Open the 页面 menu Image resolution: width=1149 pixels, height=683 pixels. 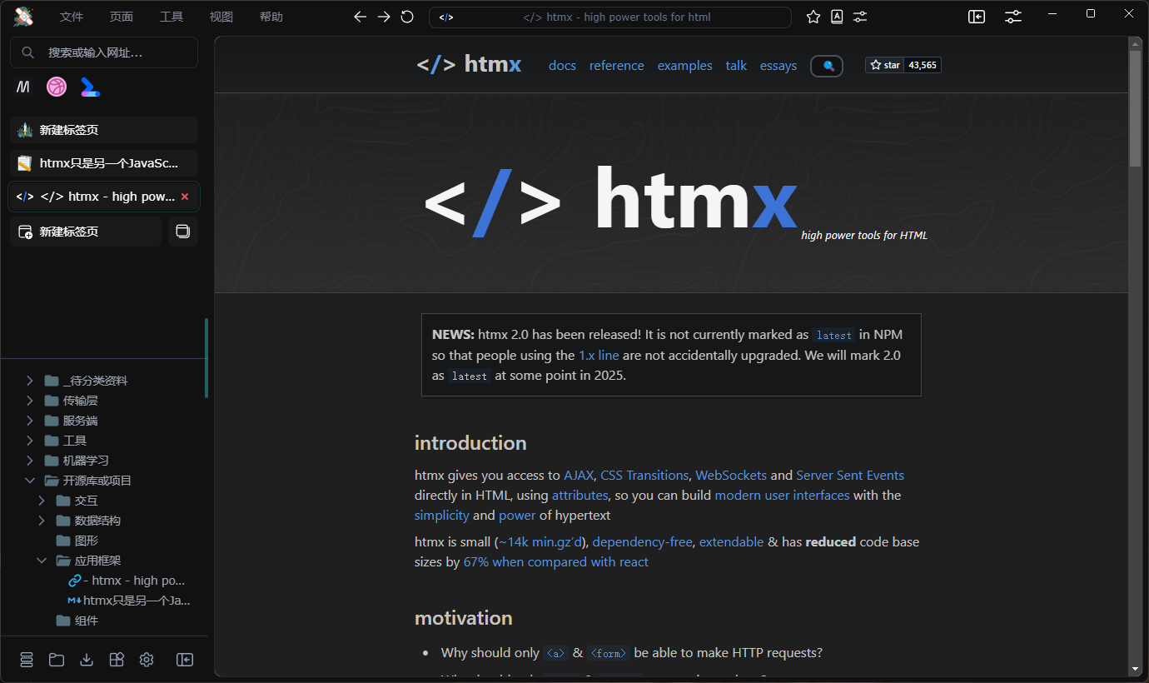[122, 17]
